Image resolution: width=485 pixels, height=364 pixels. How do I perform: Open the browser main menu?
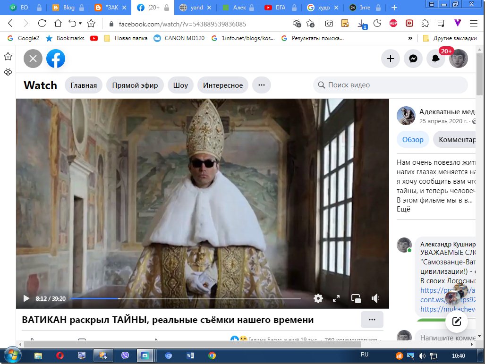click(474, 24)
